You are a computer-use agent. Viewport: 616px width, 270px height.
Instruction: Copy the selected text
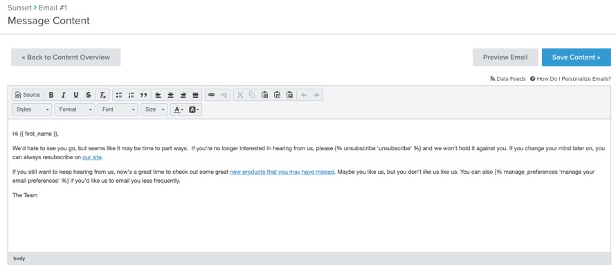click(x=252, y=95)
